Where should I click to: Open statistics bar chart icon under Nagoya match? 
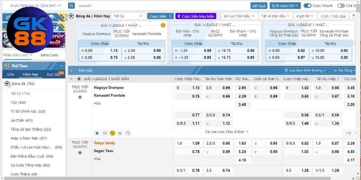click(x=120, y=133)
